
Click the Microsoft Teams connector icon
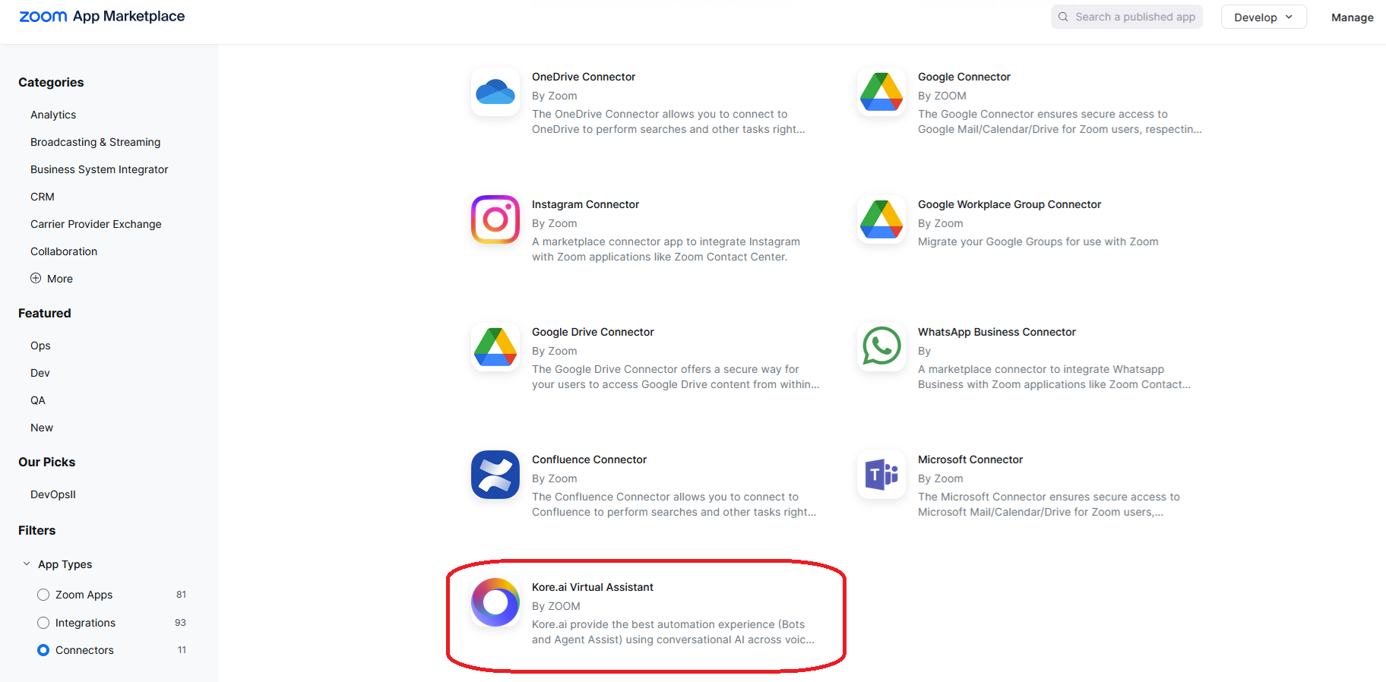(x=881, y=475)
